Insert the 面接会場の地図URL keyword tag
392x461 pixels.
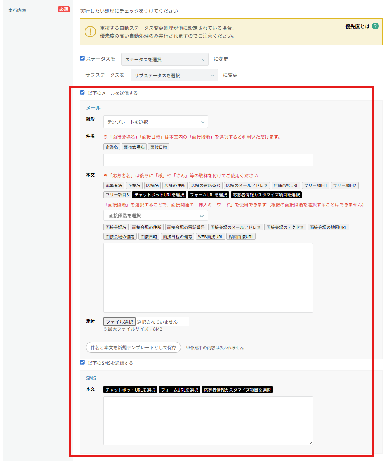coord(328,227)
